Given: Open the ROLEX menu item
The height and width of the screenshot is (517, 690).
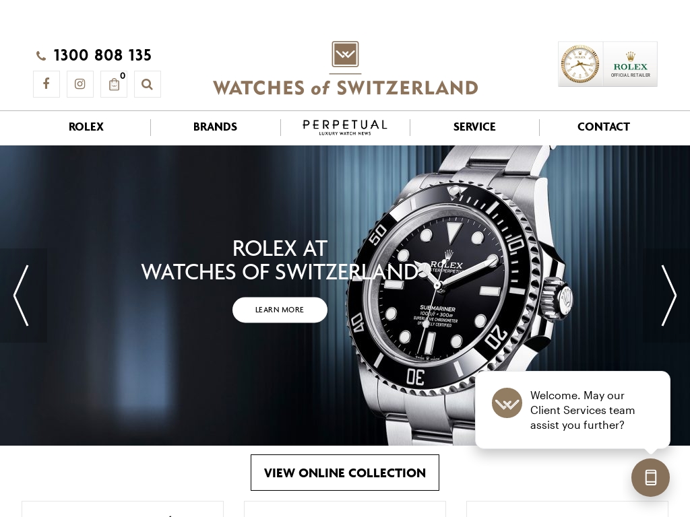Looking at the screenshot, I should [86, 127].
